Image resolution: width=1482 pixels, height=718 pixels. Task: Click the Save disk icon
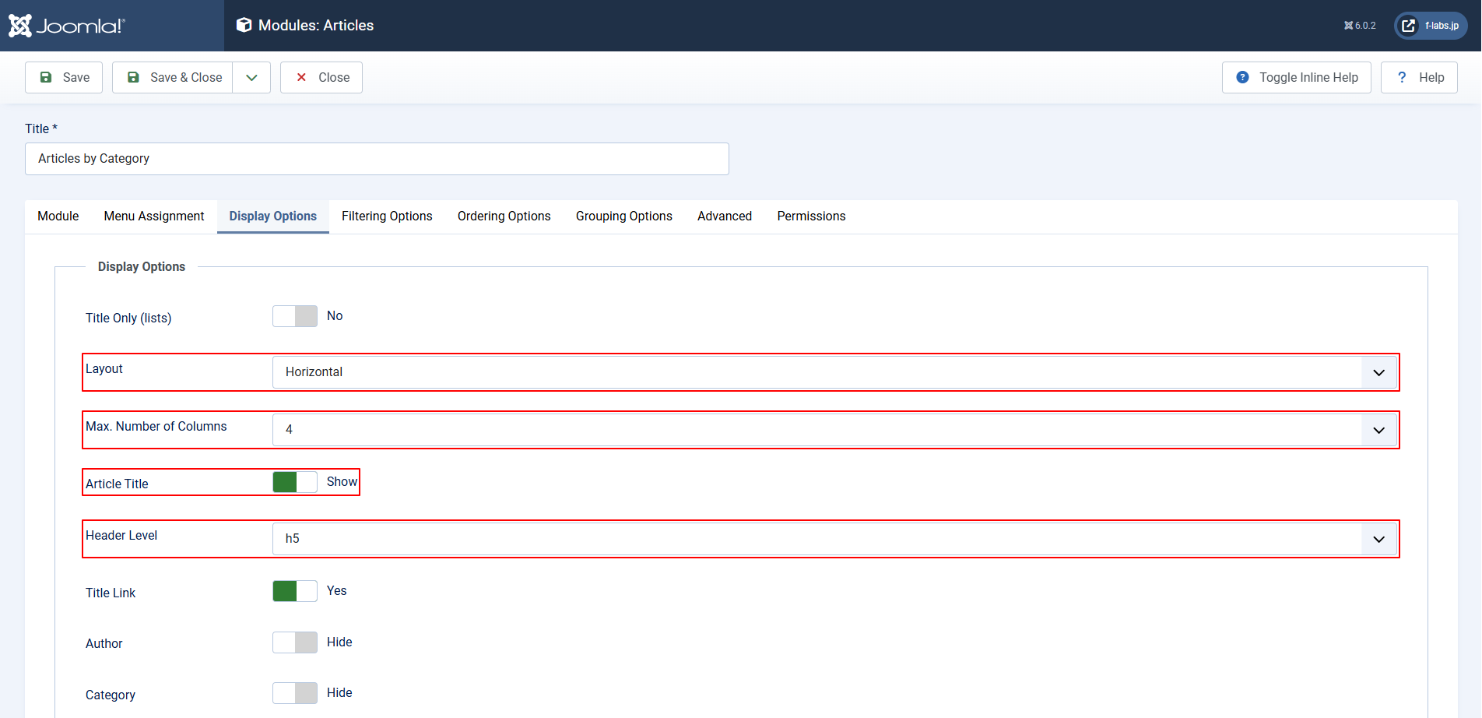(x=46, y=77)
